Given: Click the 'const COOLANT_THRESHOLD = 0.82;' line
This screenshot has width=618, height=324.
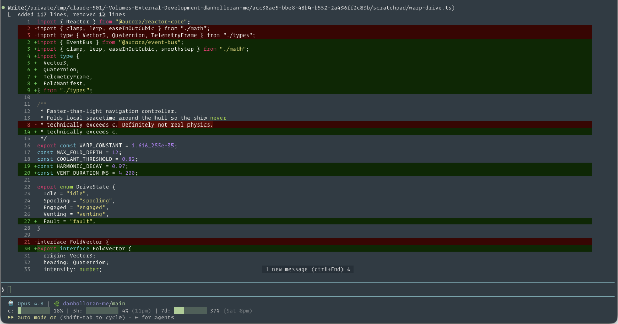Looking at the screenshot, I should 88,159.
